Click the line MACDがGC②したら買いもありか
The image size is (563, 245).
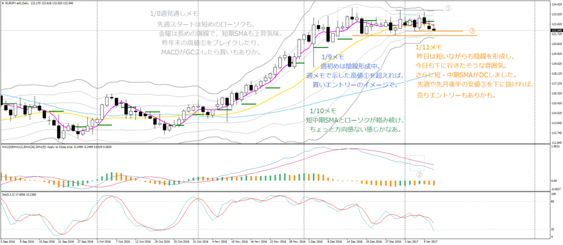click(x=211, y=52)
